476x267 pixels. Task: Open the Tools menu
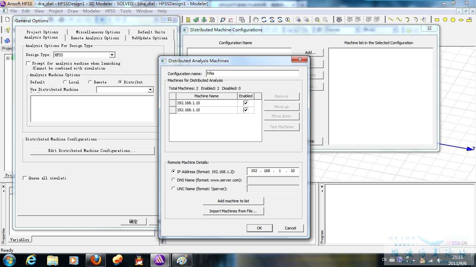[x=126, y=11]
